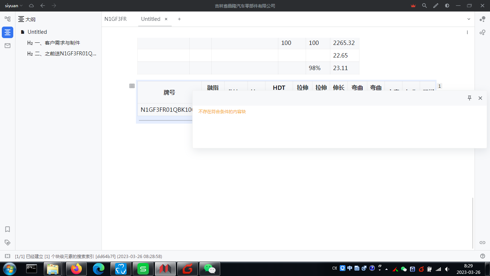Toggle read-only mode with the pencil icon
Image resolution: width=490 pixels, height=276 pixels.
click(435, 6)
